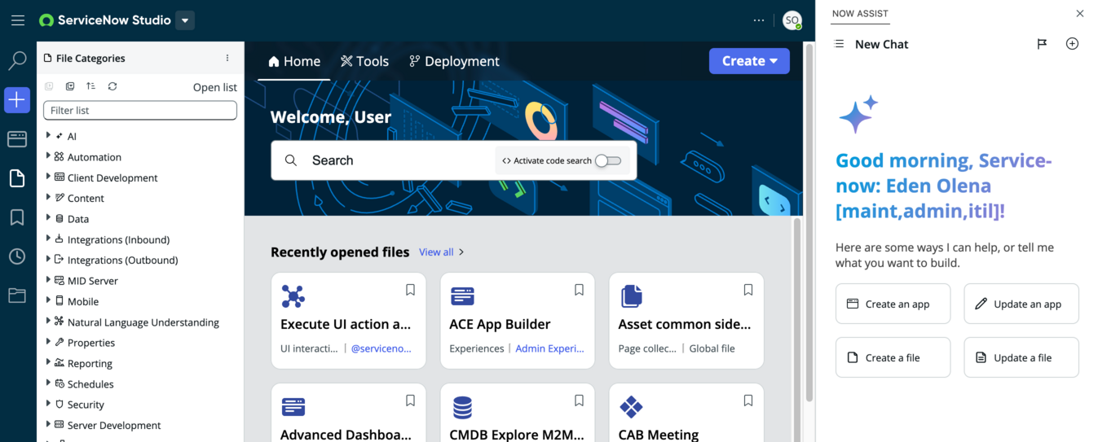
Task: Select the Reporting category
Action: (90, 363)
